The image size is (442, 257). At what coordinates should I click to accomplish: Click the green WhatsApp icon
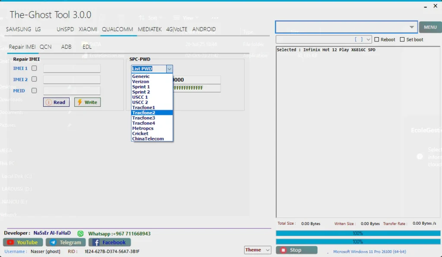point(80,233)
